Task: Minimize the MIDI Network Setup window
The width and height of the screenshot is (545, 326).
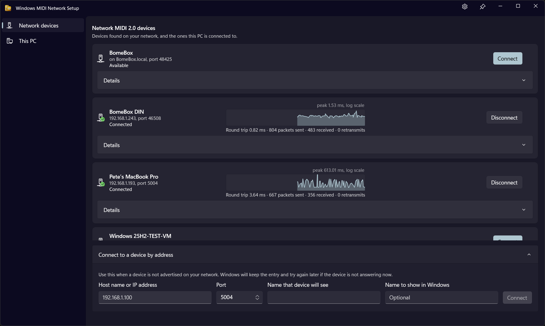Action: (500, 6)
